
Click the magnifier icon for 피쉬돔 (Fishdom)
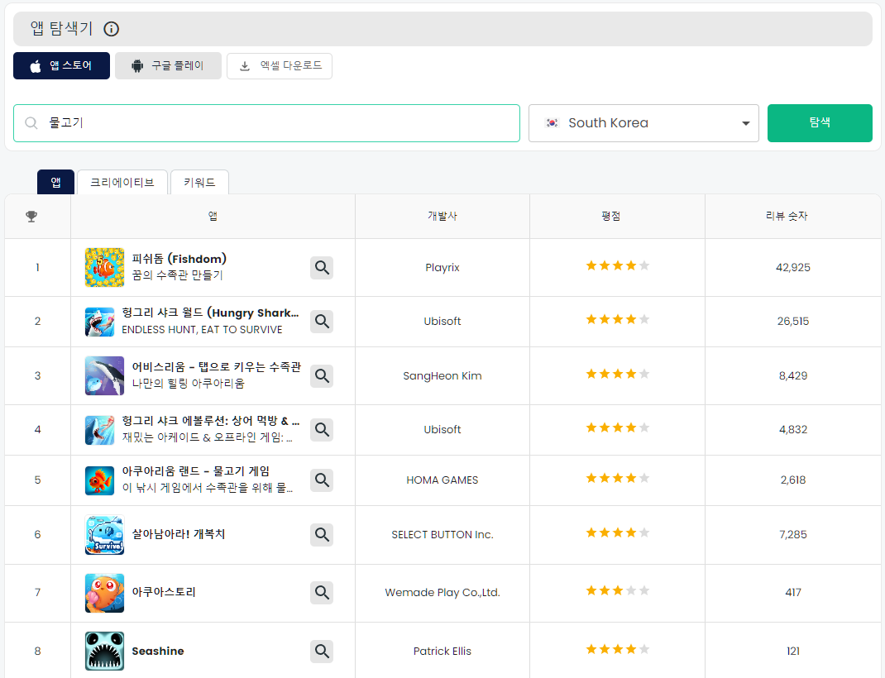322,267
